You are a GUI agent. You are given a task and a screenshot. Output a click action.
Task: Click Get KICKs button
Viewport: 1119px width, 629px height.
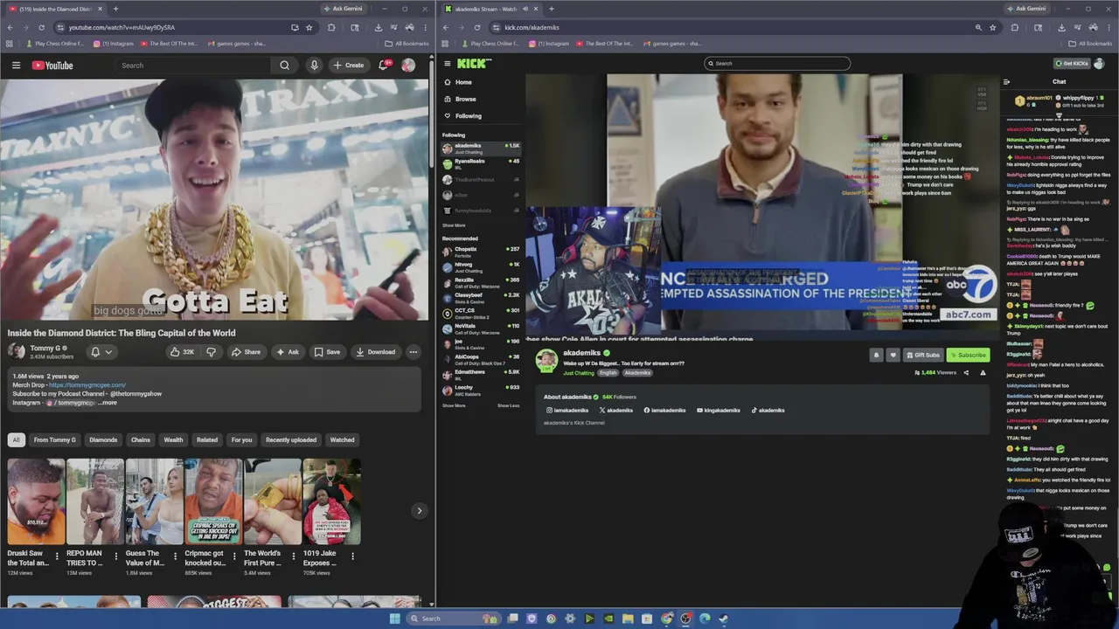tap(1074, 64)
